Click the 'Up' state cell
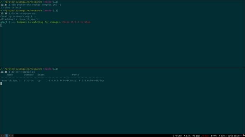Image resolution: width=245 pixels, height=137 pixels. tap(39, 81)
